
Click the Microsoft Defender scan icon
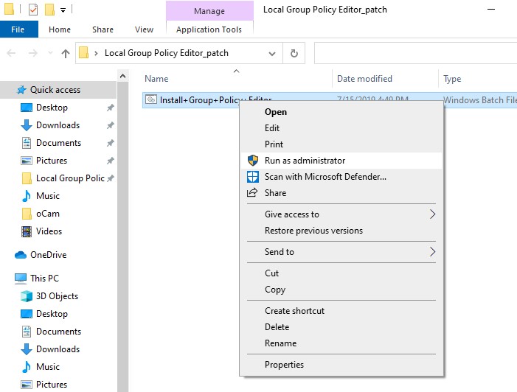coord(253,177)
